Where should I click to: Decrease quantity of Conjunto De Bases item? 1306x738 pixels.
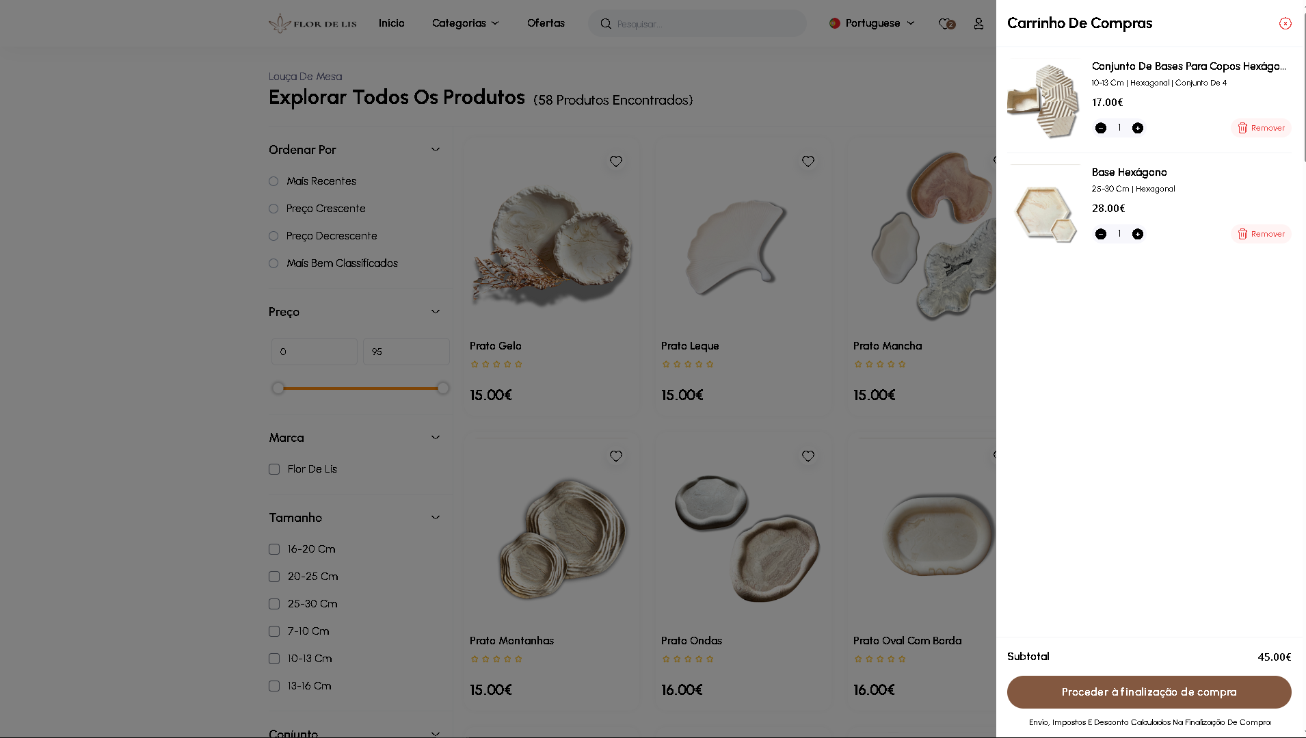pos(1100,128)
